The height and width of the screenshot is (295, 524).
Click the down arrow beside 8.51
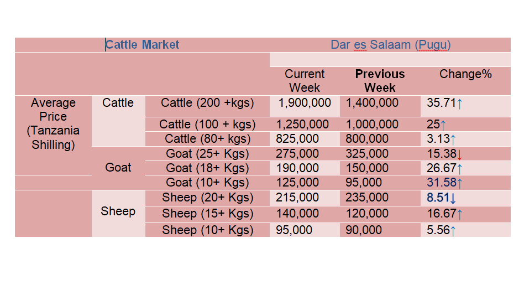(453, 198)
